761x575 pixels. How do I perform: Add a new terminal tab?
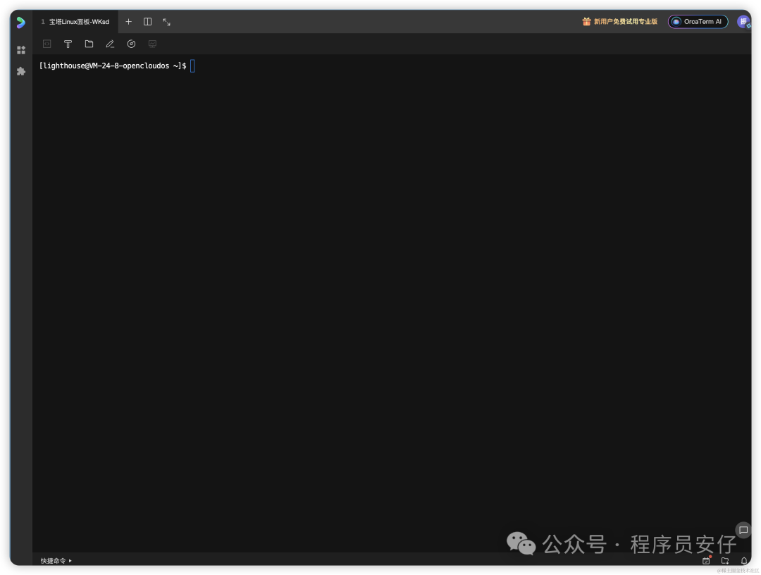129,22
